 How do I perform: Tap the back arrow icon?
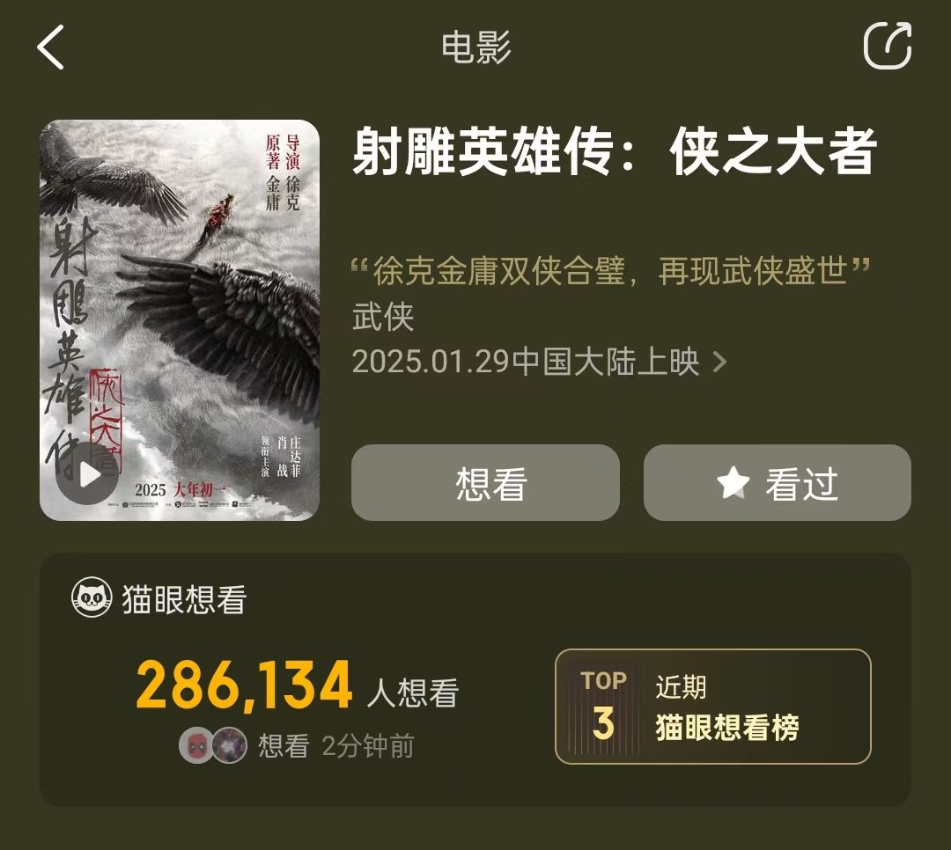tap(50, 47)
